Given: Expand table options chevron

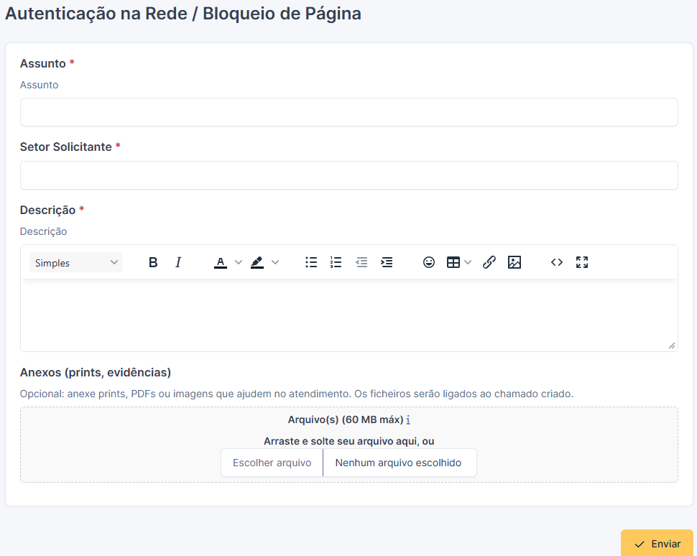Looking at the screenshot, I should point(468,262).
